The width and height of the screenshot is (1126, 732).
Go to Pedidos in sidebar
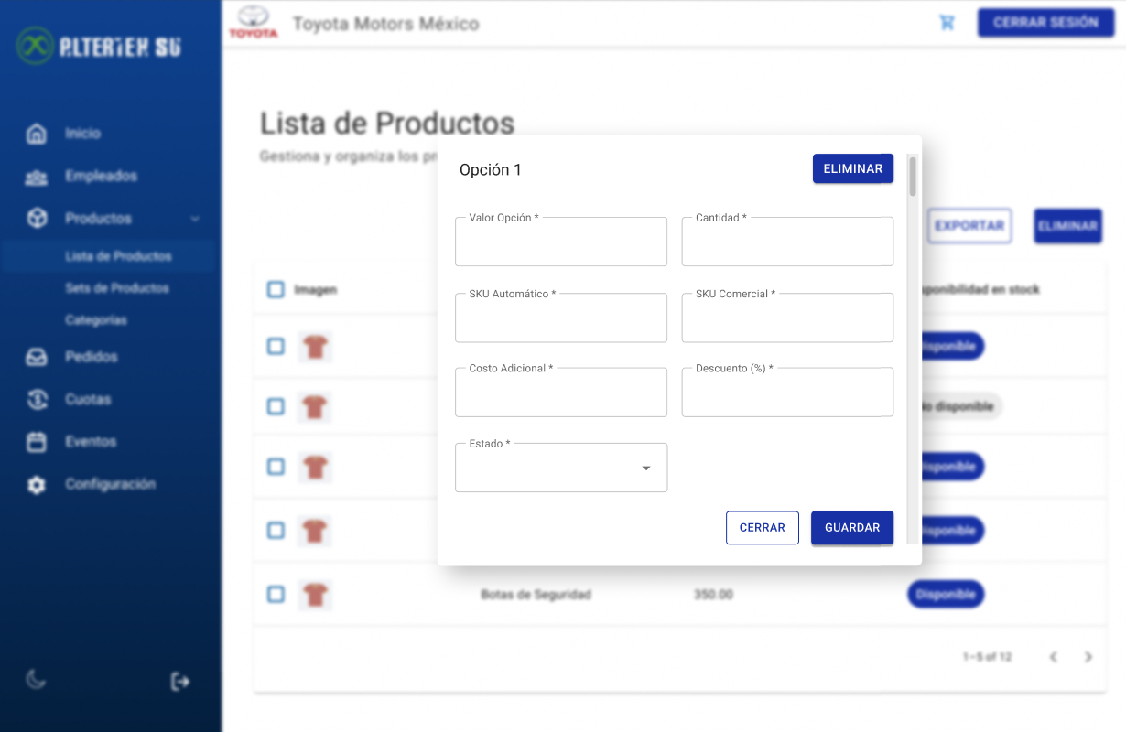click(x=92, y=357)
